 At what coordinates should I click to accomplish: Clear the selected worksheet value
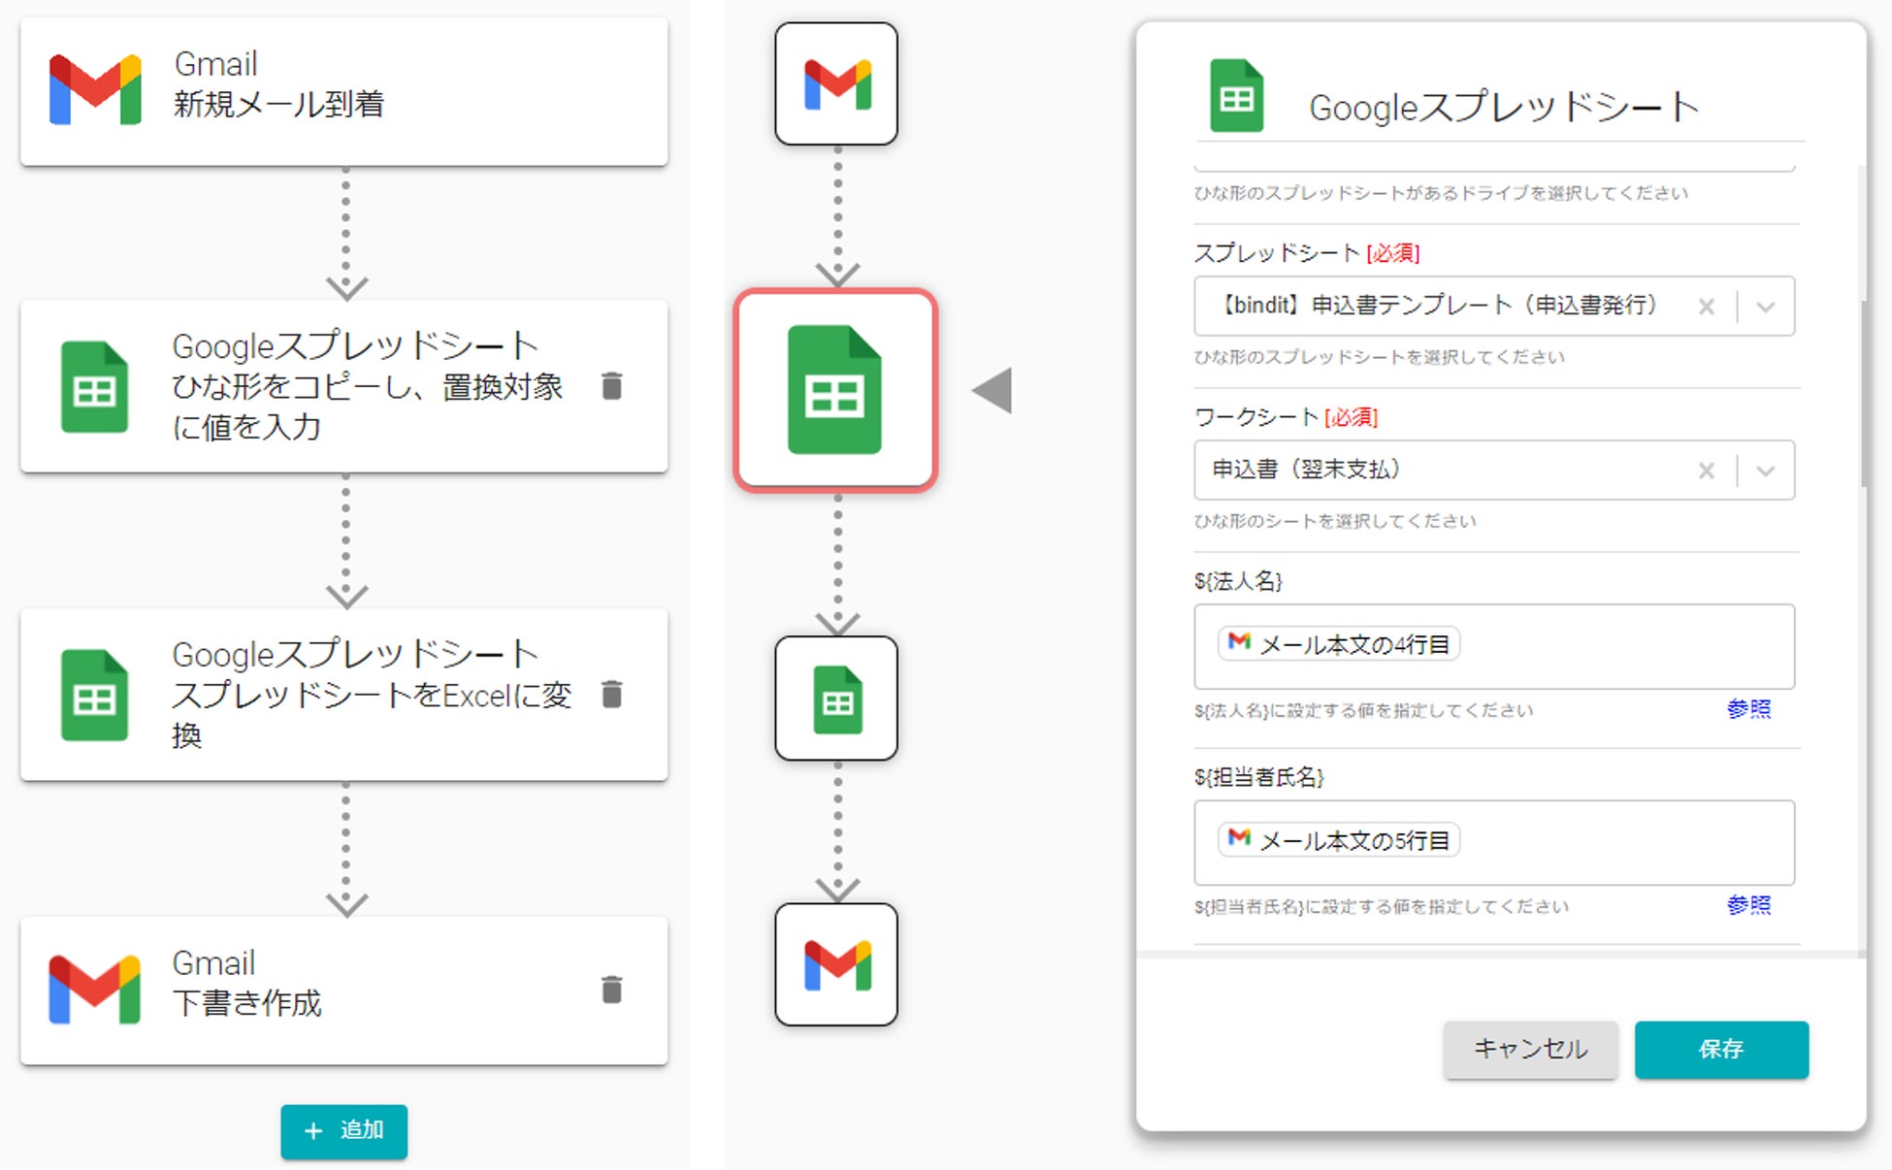[1706, 471]
